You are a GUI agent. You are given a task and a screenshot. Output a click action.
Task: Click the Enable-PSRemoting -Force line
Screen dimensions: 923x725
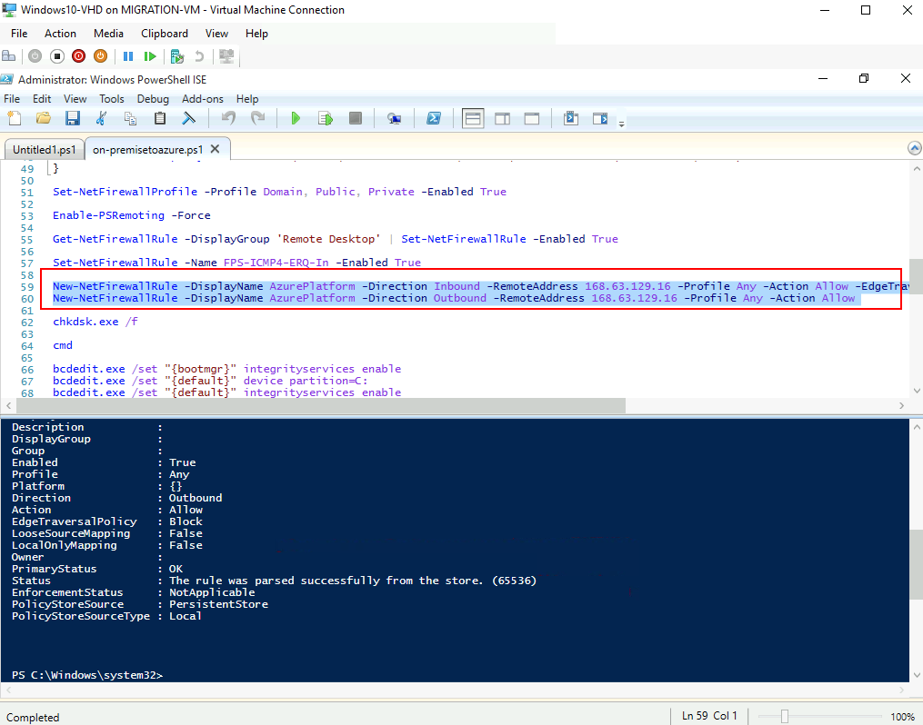click(x=131, y=215)
